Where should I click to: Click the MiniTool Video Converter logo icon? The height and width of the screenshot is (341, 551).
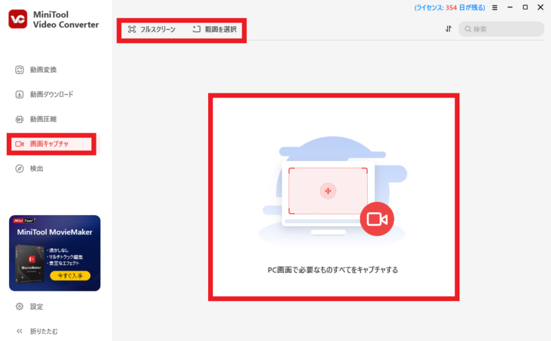tap(18, 19)
